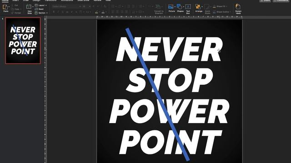Open Quick Styles gallery

coord(207,9)
